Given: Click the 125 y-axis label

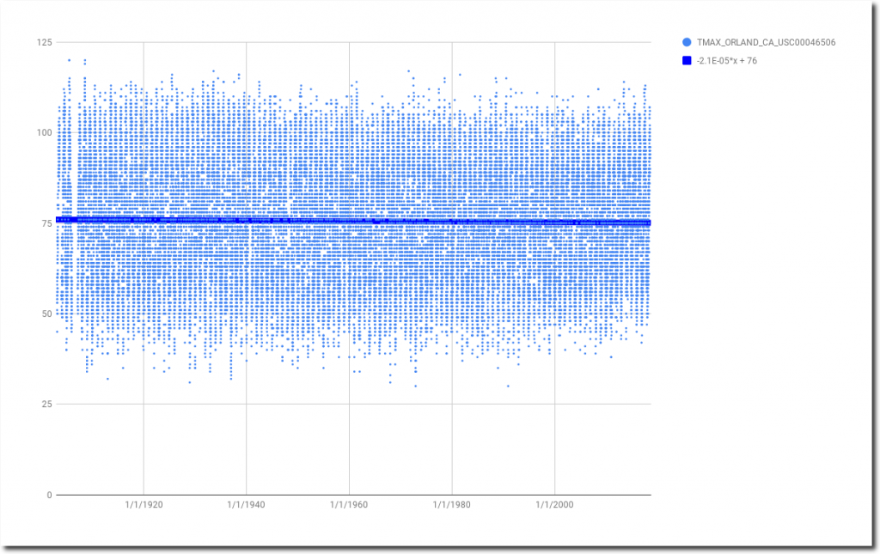Looking at the screenshot, I should click(x=40, y=42).
